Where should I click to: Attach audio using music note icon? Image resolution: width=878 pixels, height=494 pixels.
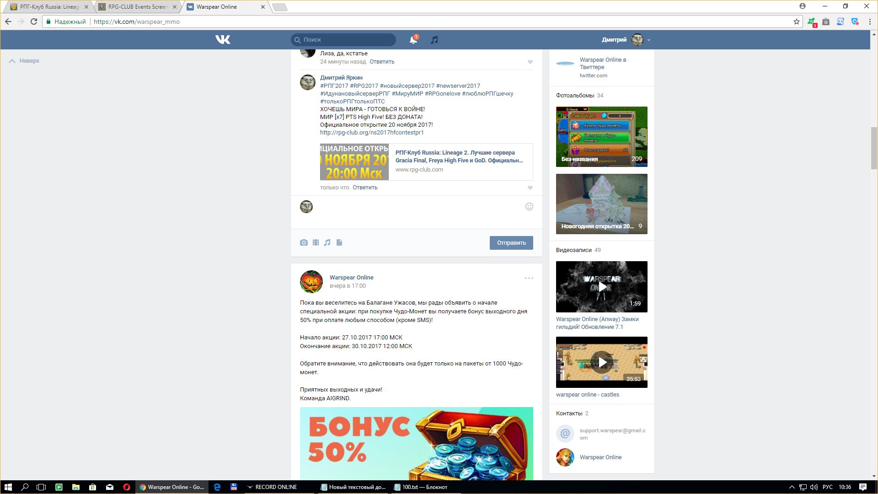pyautogui.click(x=327, y=243)
